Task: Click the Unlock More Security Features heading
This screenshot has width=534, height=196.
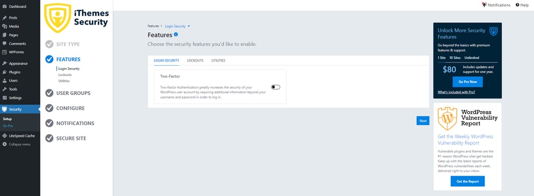Action: (x=462, y=33)
